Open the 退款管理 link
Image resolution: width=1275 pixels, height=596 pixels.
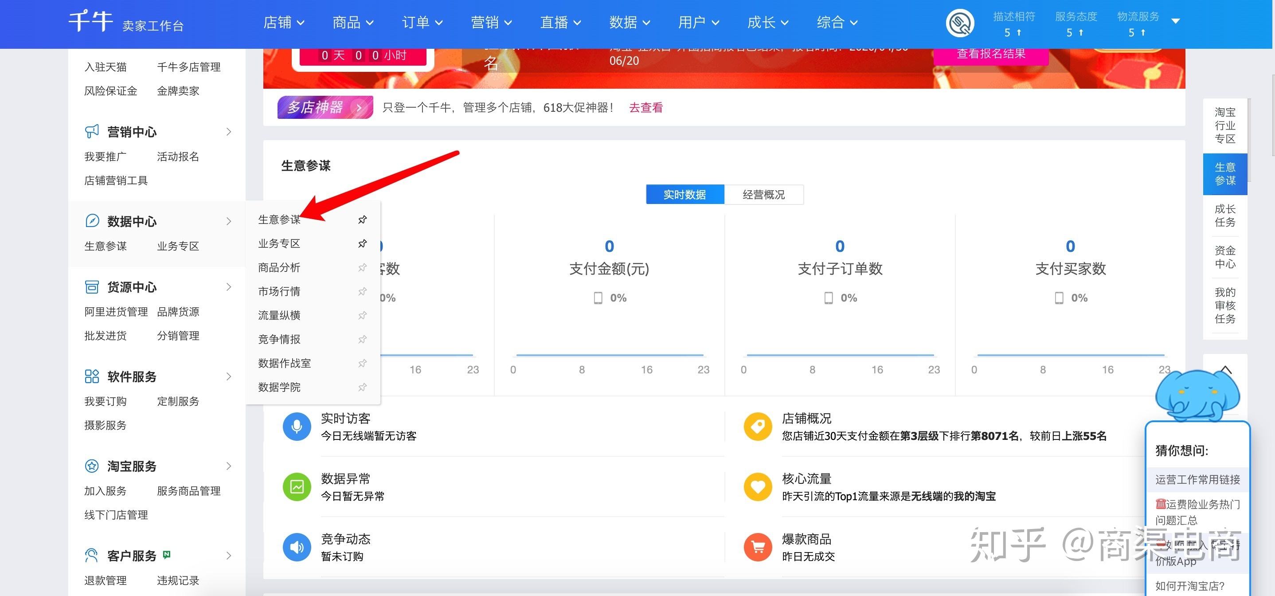pos(106,580)
